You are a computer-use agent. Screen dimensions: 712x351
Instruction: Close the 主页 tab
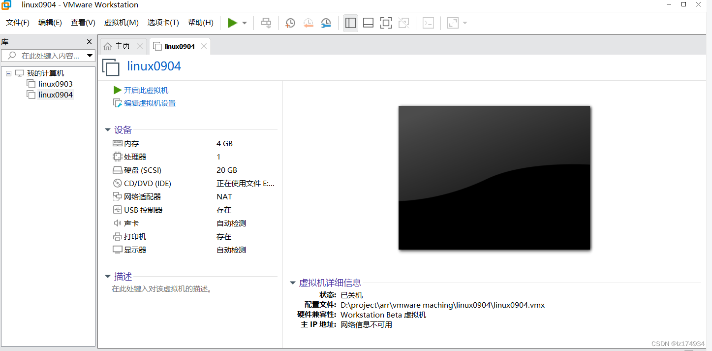click(x=140, y=46)
